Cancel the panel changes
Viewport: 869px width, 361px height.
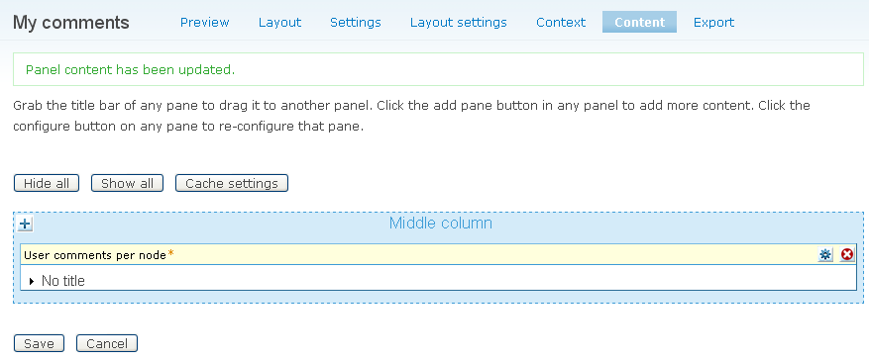click(106, 343)
